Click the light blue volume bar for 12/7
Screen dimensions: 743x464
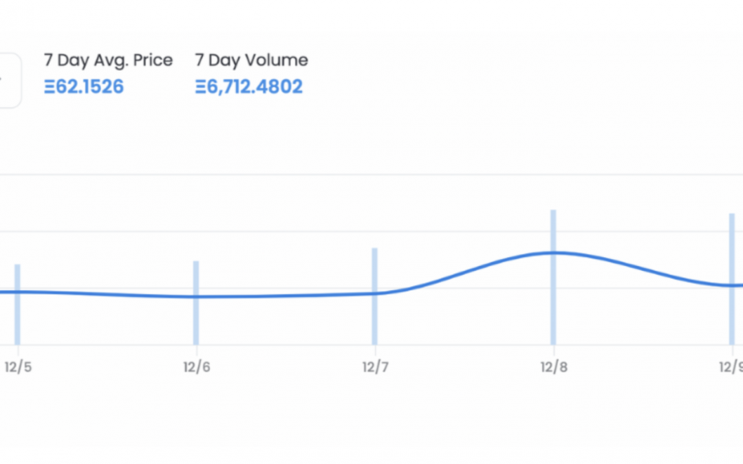(375, 296)
